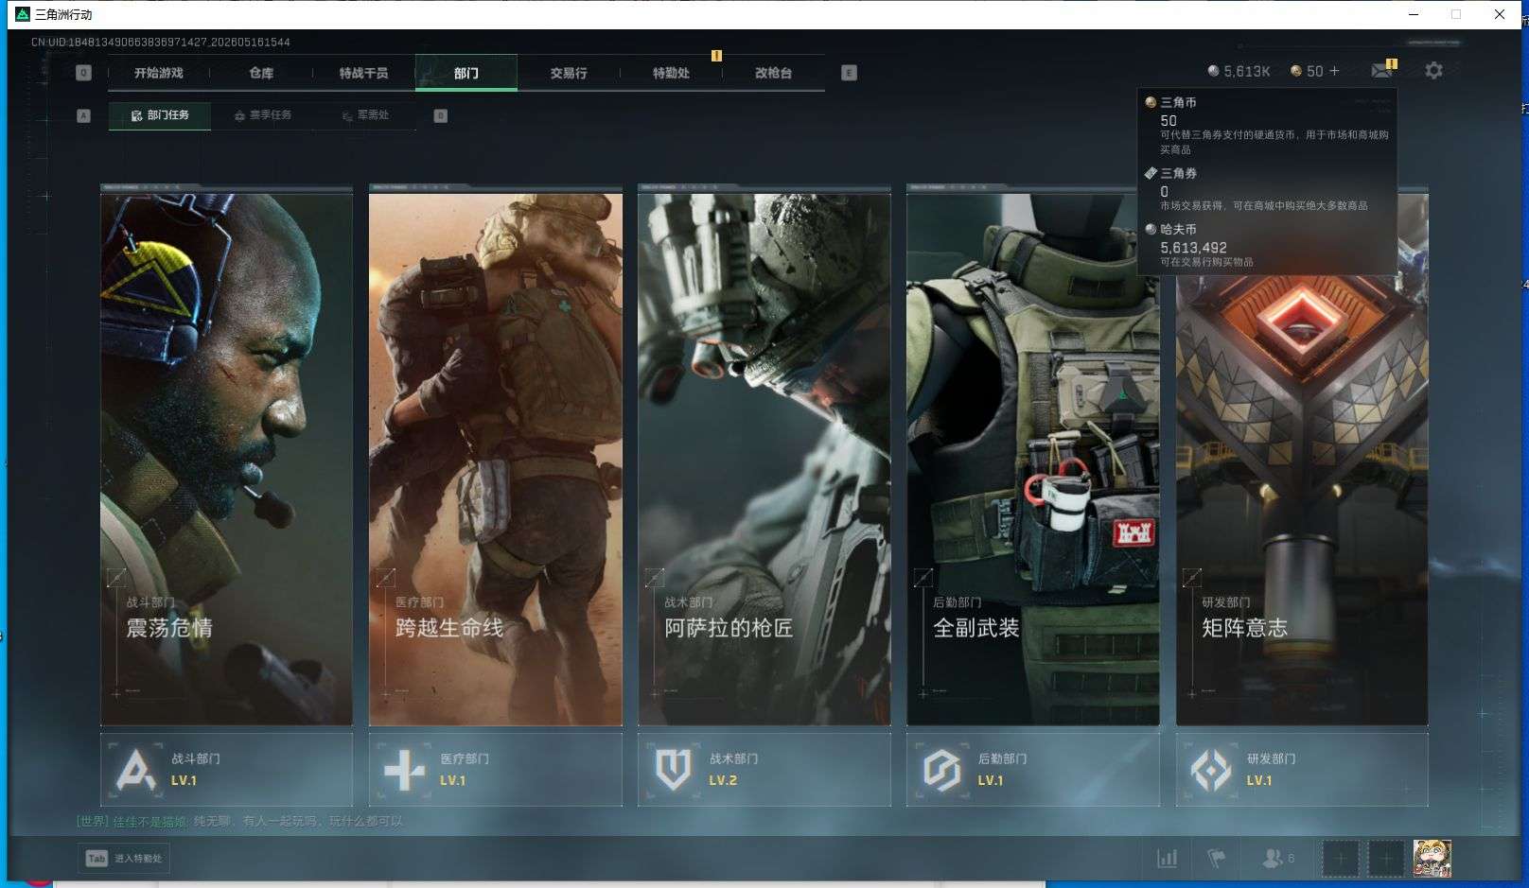Open the 特战干员 tab
The height and width of the screenshot is (888, 1529).
(x=363, y=73)
